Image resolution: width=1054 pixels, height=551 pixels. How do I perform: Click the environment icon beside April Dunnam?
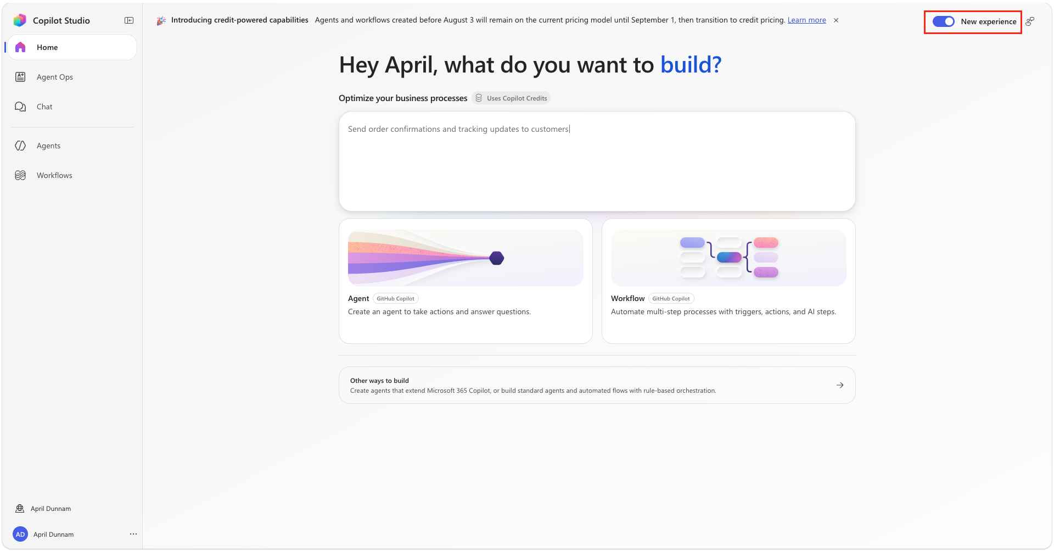(x=20, y=509)
